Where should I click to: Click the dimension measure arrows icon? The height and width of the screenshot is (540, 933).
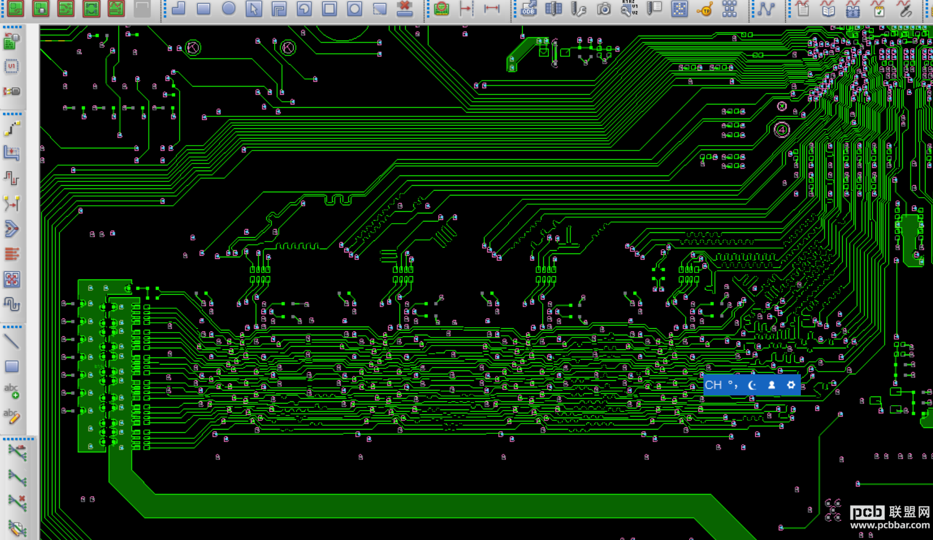click(492, 9)
